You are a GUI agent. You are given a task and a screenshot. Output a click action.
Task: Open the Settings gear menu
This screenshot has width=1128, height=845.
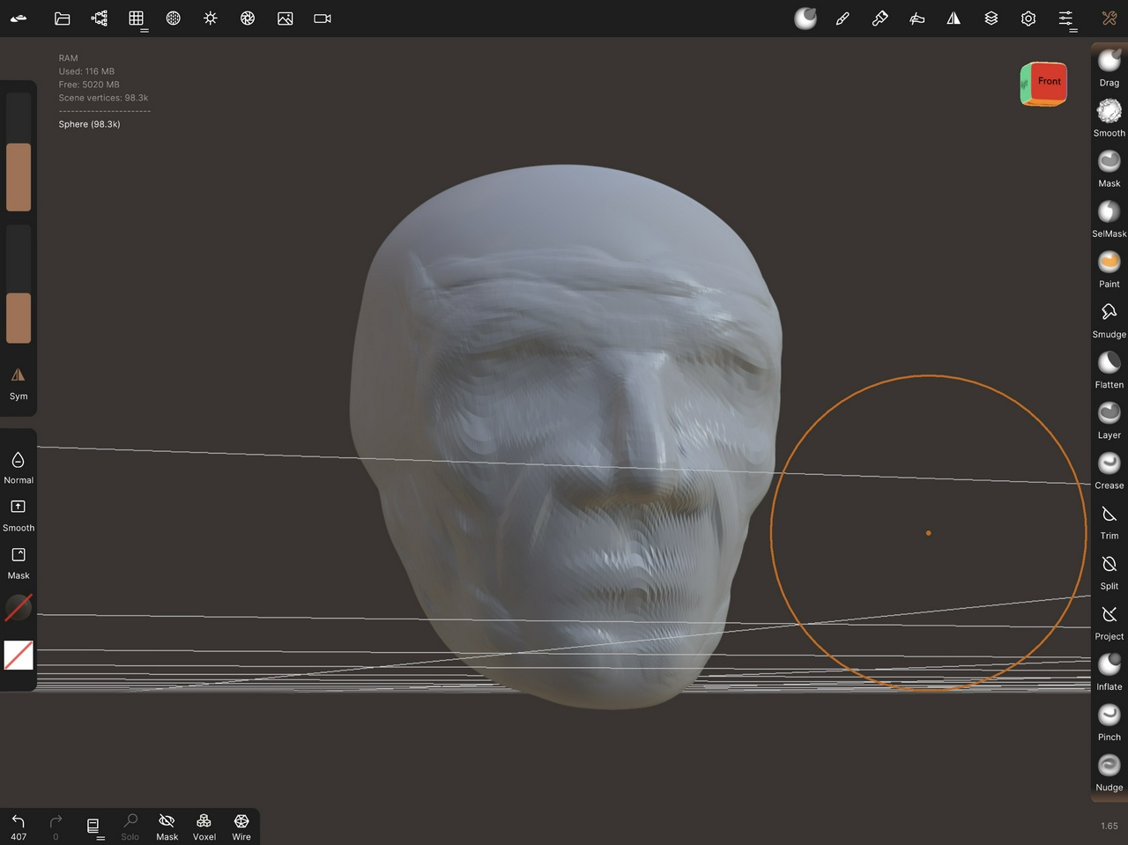pyautogui.click(x=1028, y=19)
